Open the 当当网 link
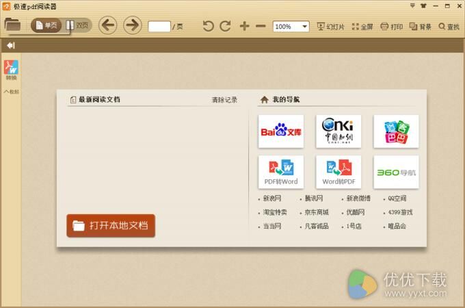 272,226
